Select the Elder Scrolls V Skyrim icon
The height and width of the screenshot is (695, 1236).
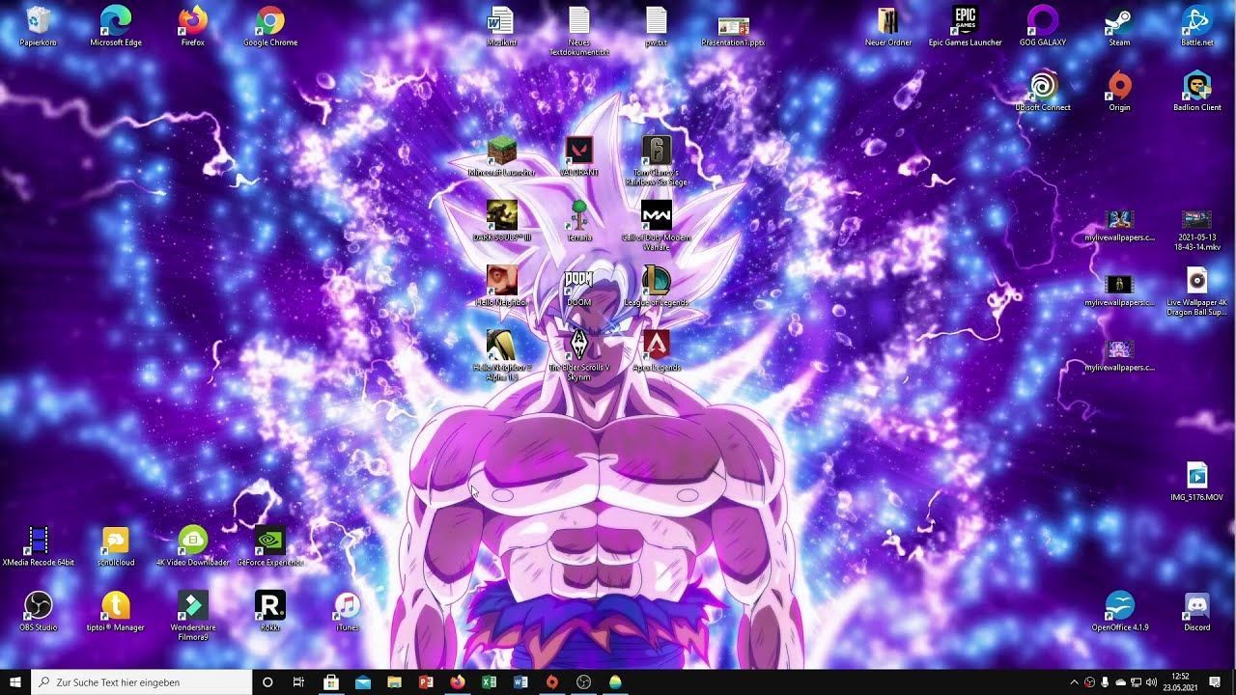click(x=578, y=355)
